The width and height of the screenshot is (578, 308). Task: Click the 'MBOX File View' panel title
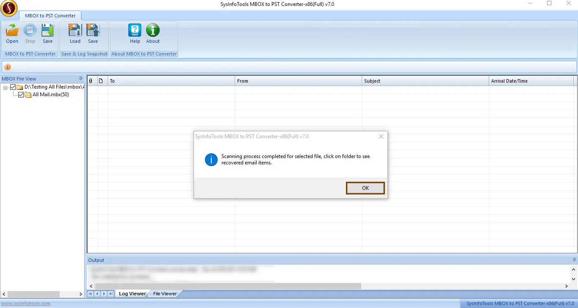point(19,79)
